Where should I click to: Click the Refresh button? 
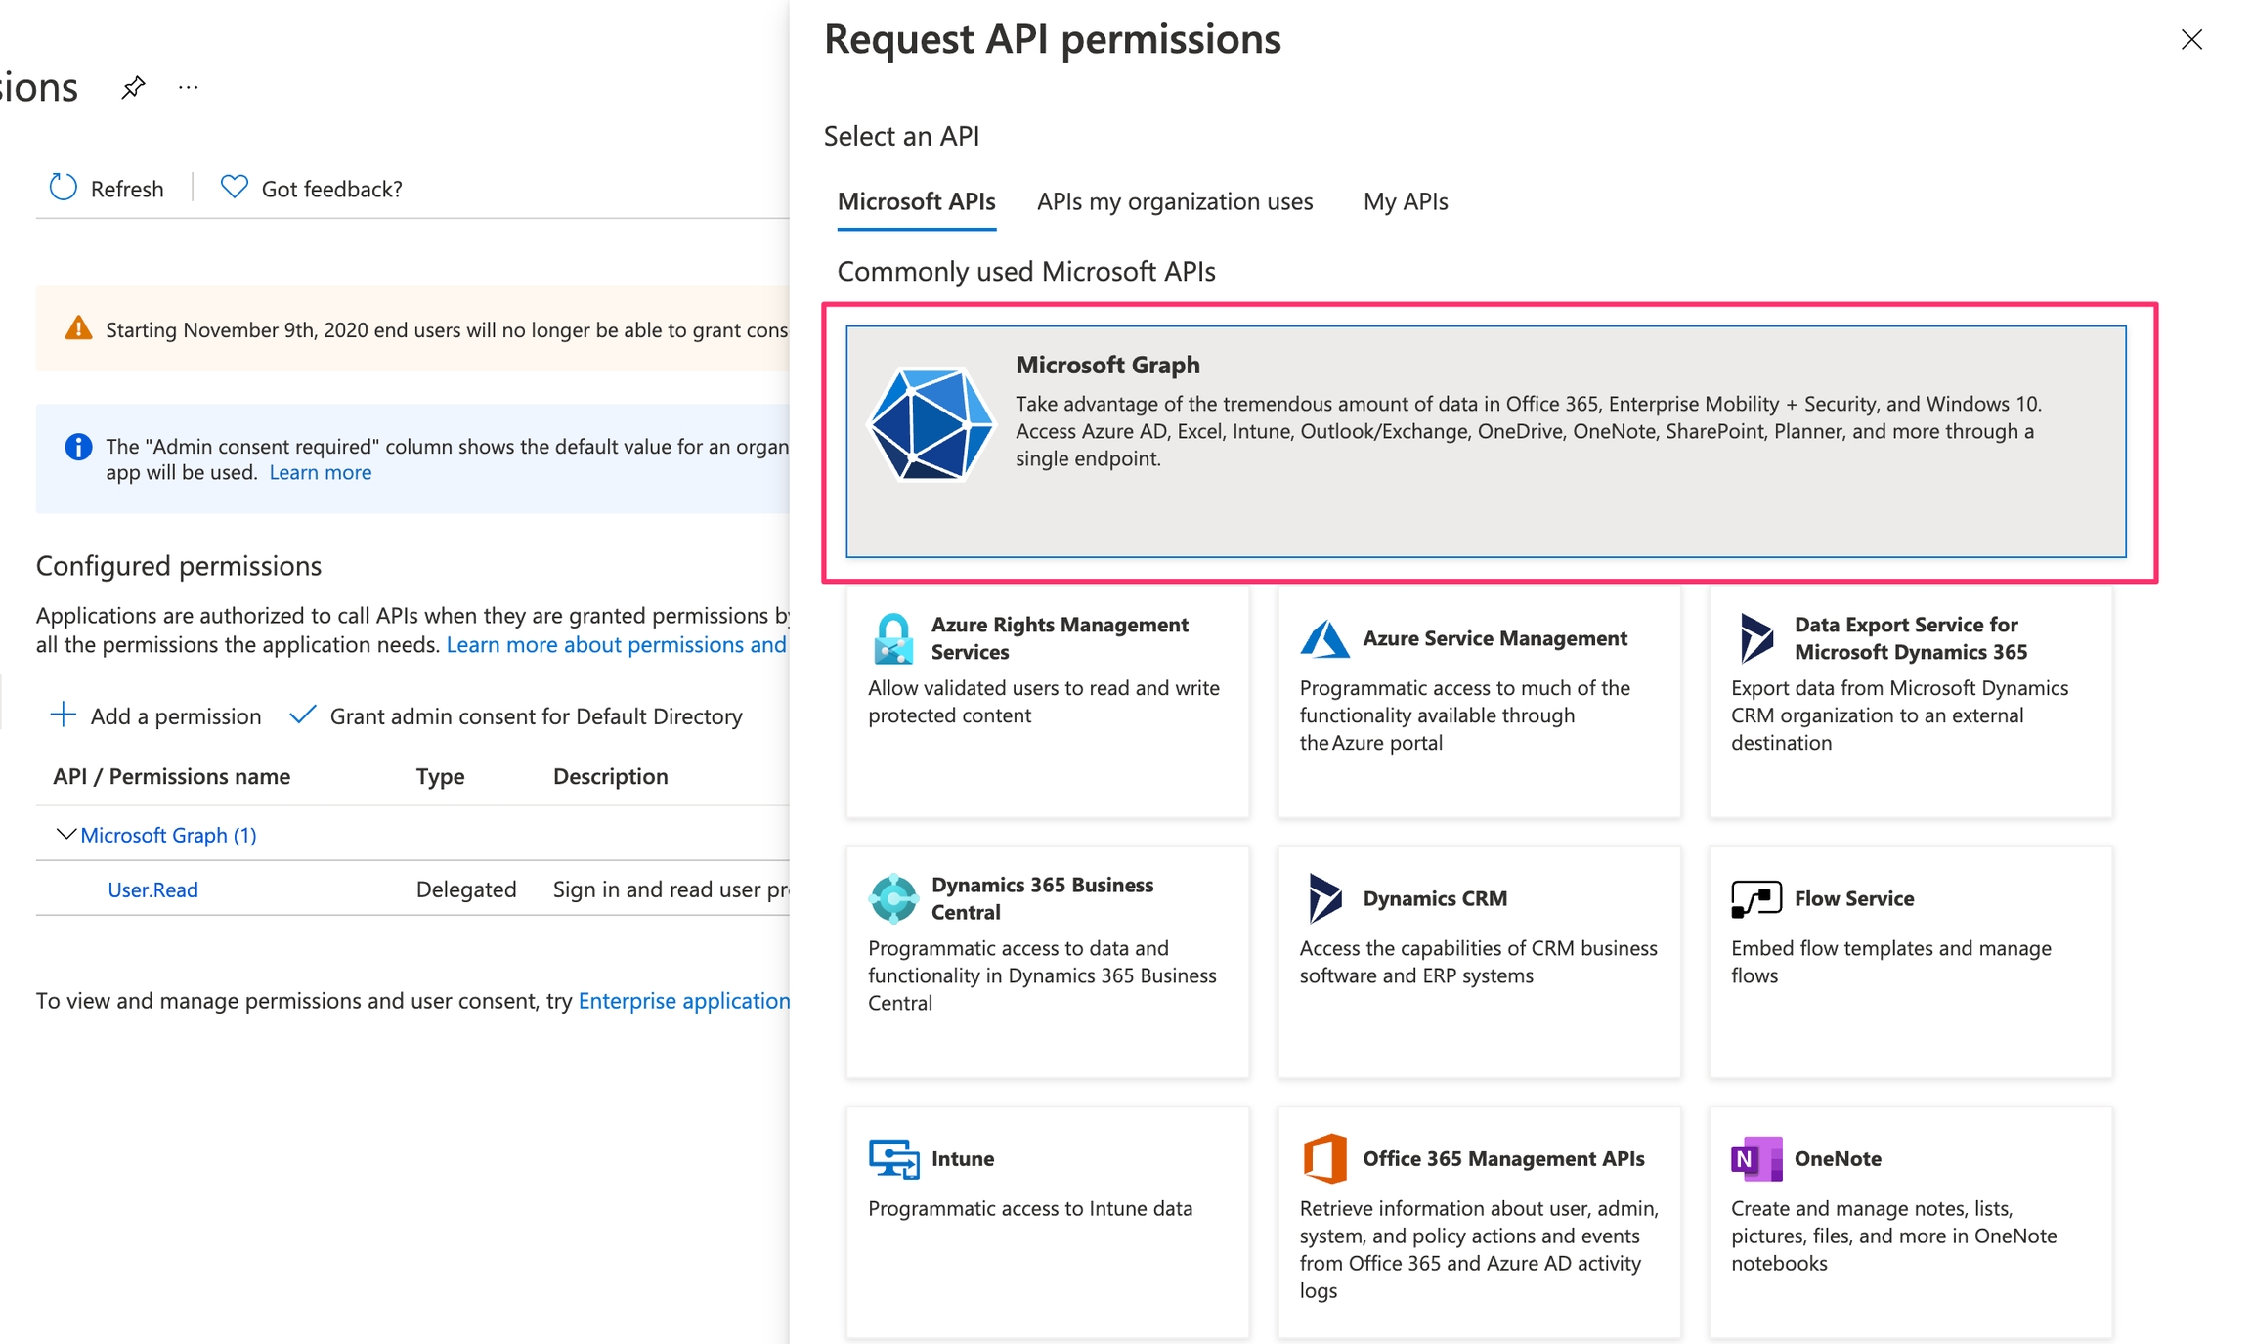click(x=106, y=188)
